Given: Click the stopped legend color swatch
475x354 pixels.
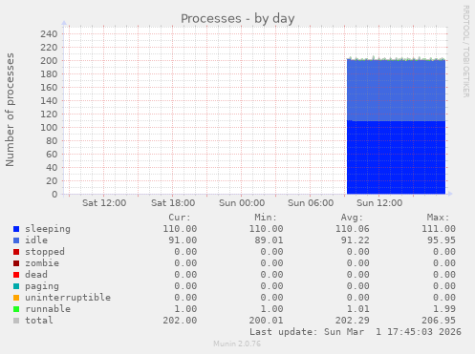Looking at the screenshot, I should 16,252.
